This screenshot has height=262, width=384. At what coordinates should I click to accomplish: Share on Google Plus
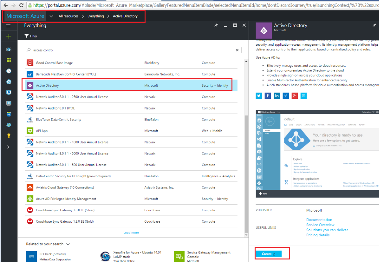(295, 95)
